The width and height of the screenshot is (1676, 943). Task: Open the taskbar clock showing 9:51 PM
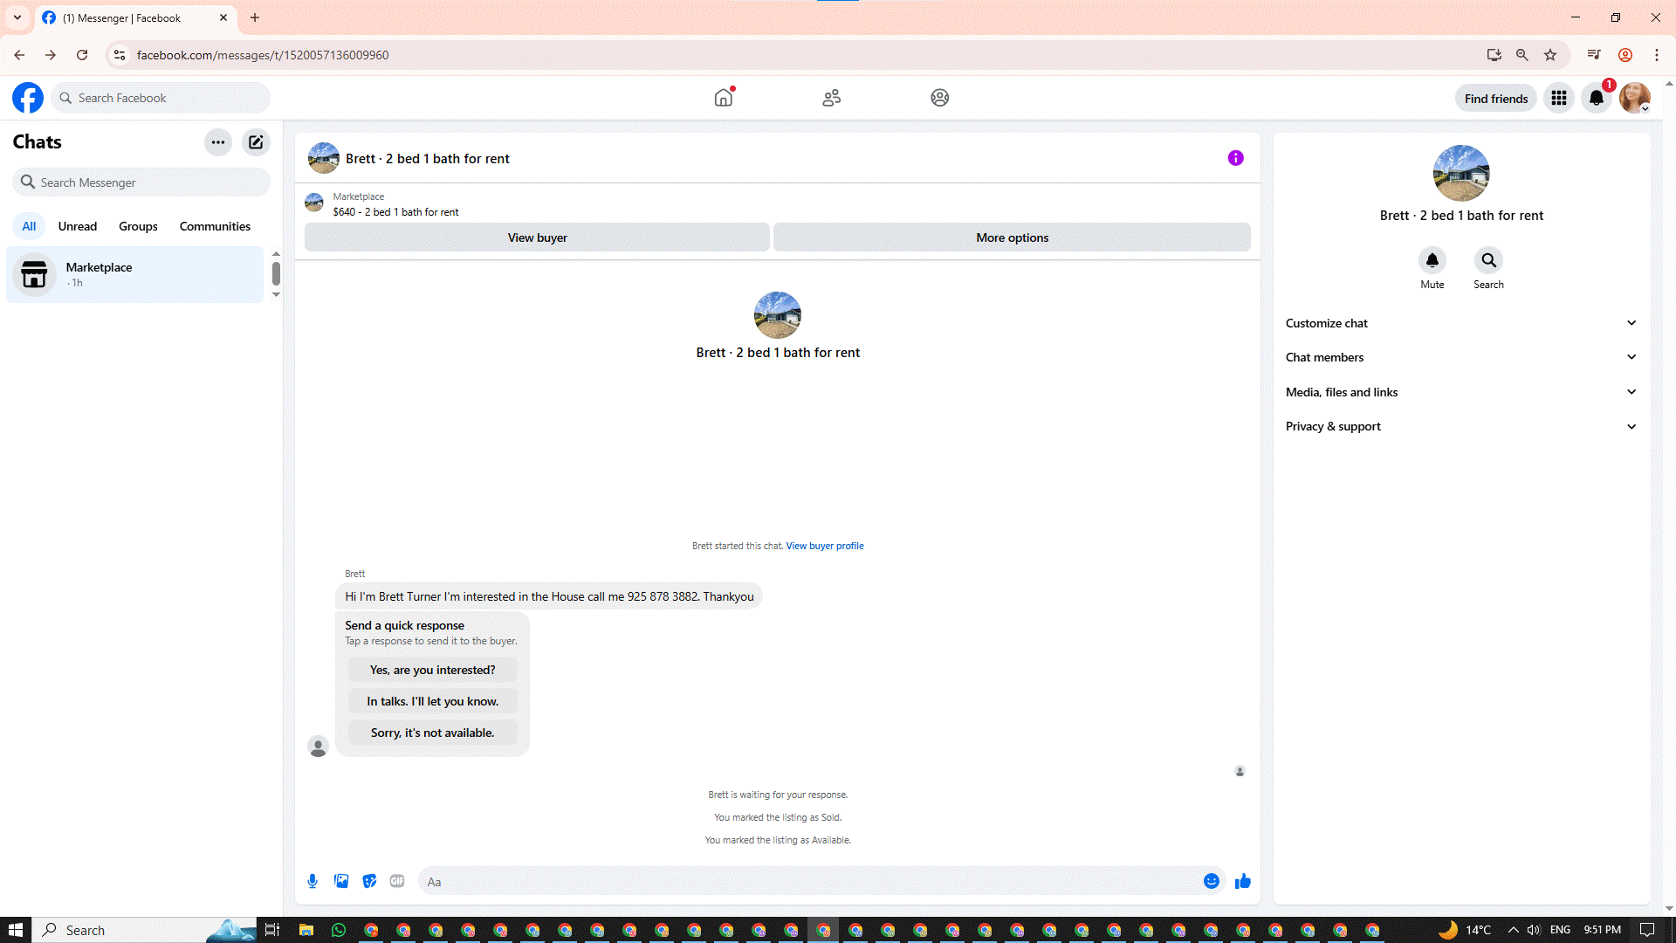(1603, 930)
